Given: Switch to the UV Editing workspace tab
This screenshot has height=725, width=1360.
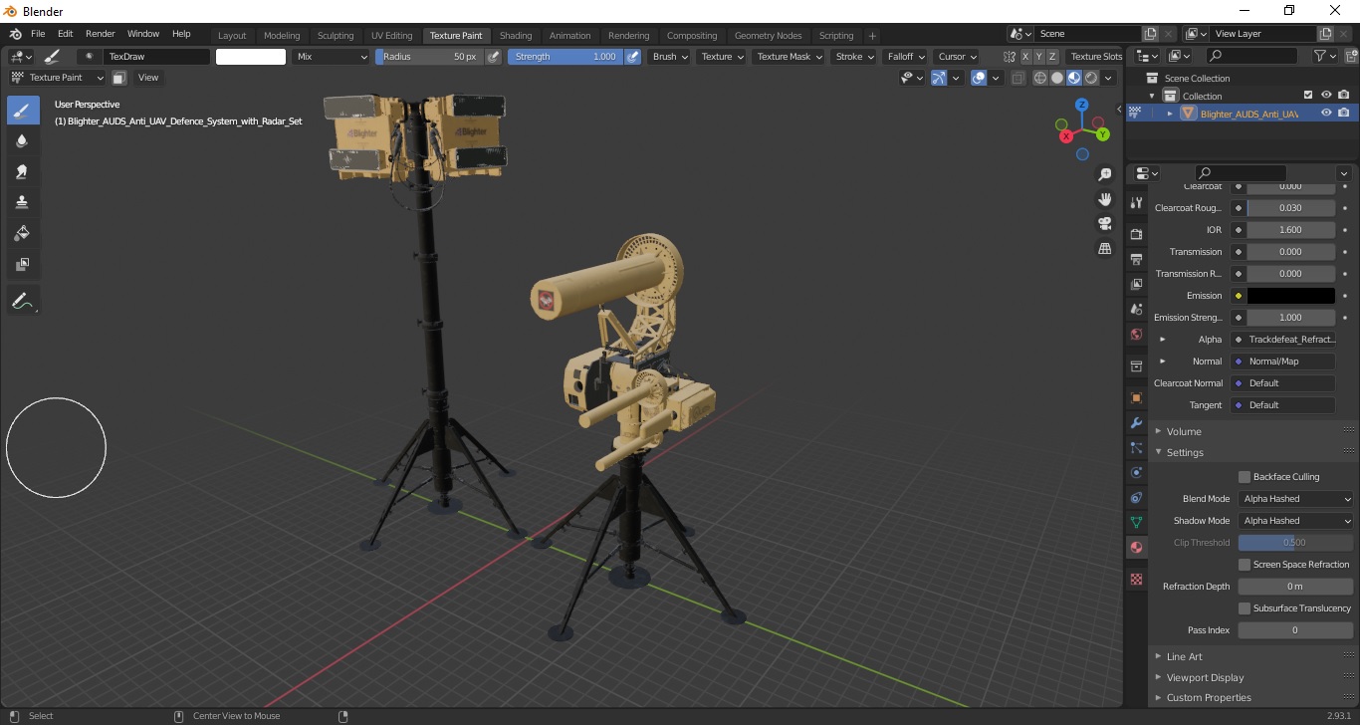Looking at the screenshot, I should click(x=391, y=36).
